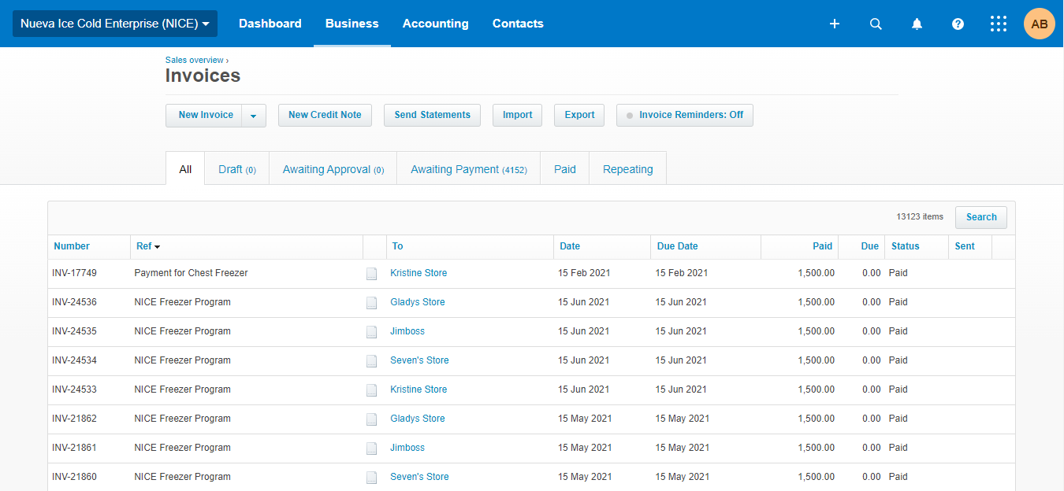Open Seven's Store link in INV-24534 row
The image size is (1064, 491).
(x=419, y=360)
